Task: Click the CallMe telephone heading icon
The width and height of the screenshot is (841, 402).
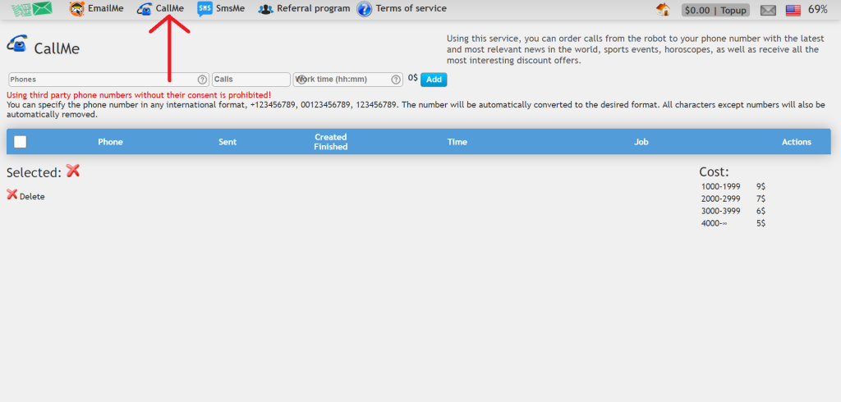Action: tap(17, 43)
